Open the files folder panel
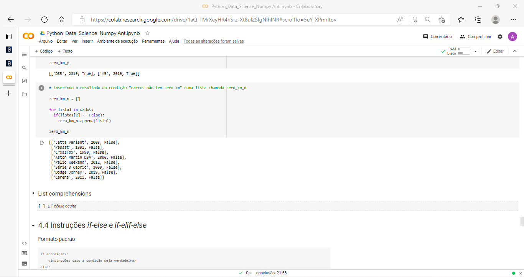 click(24, 94)
